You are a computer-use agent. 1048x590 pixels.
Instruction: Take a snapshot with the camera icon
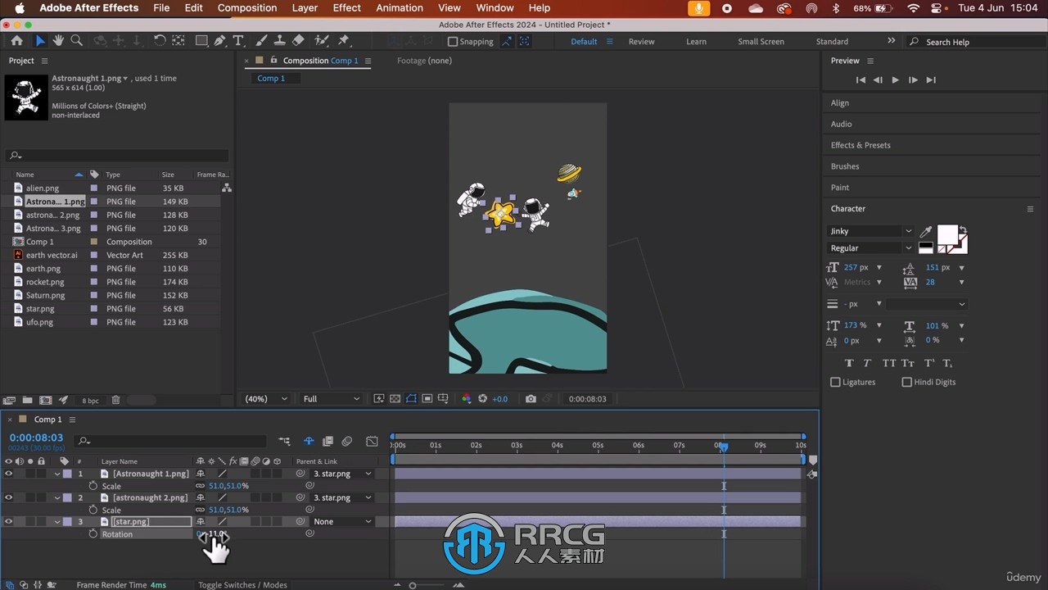pos(531,399)
